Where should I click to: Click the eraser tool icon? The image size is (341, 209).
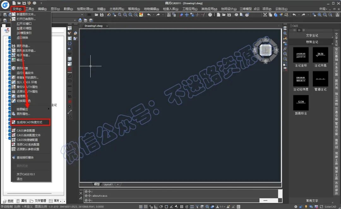pyautogui.click(x=181, y=15)
